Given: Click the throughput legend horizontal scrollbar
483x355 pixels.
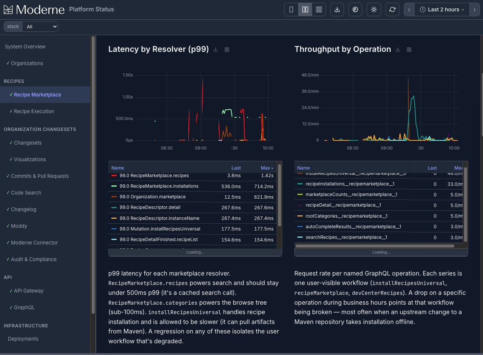Looking at the screenshot, I should pyautogui.click(x=374, y=246).
